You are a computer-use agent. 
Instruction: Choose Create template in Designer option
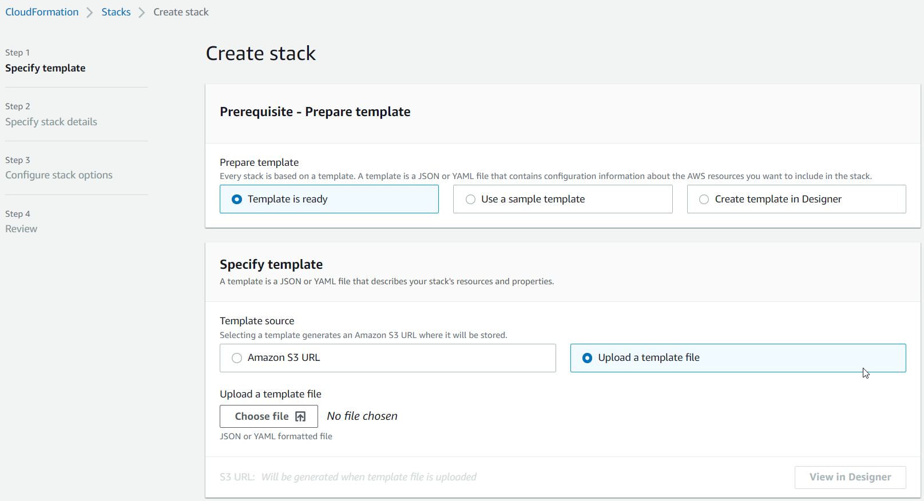point(704,200)
